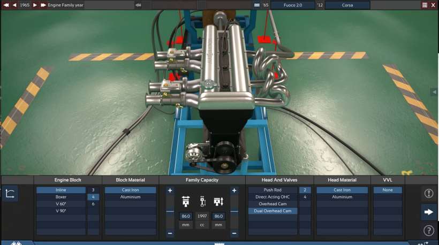Click the arrow immediately left of year 1965
Viewport: 439px width, 245px height.
(14, 5)
